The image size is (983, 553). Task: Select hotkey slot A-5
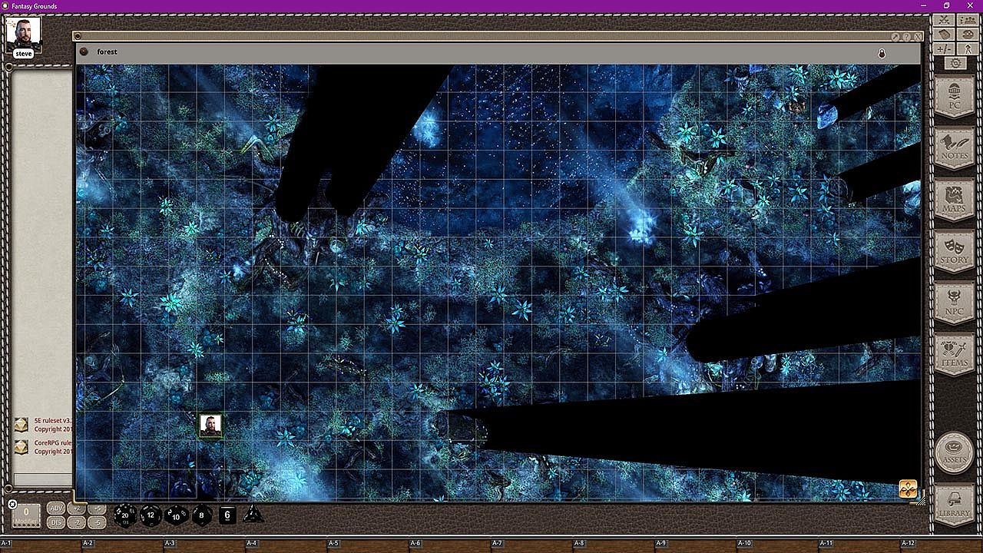(x=369, y=545)
